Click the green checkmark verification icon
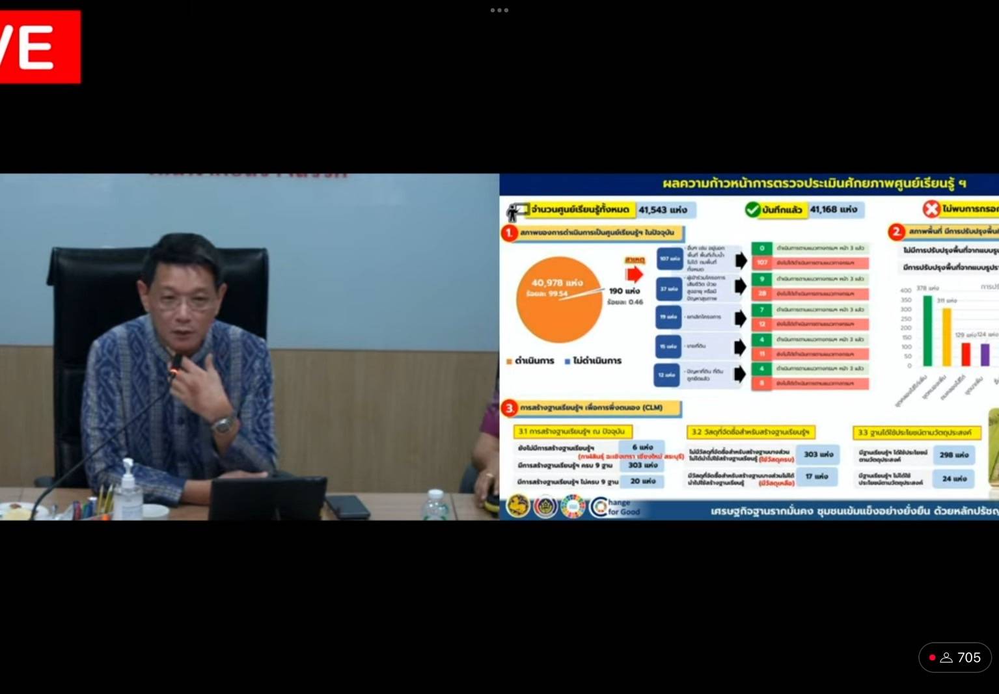999x694 pixels. pyautogui.click(x=751, y=210)
